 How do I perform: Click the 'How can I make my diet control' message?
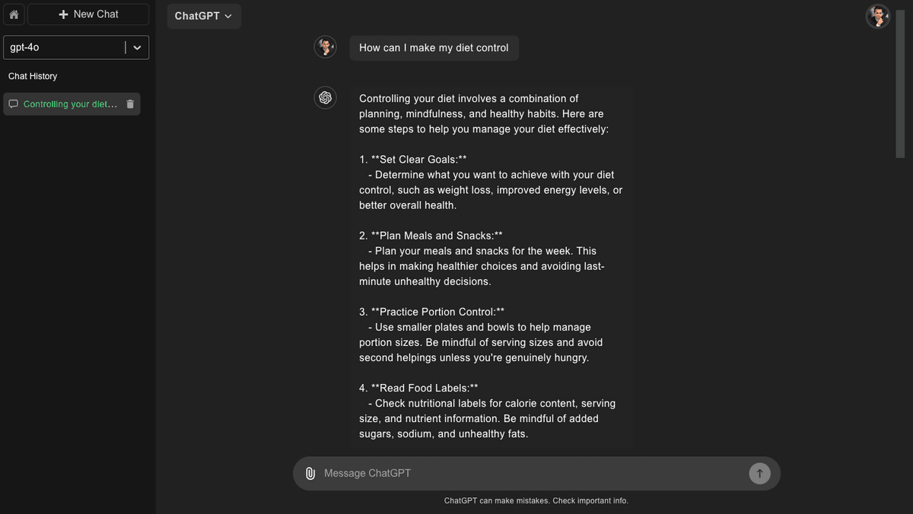434,48
